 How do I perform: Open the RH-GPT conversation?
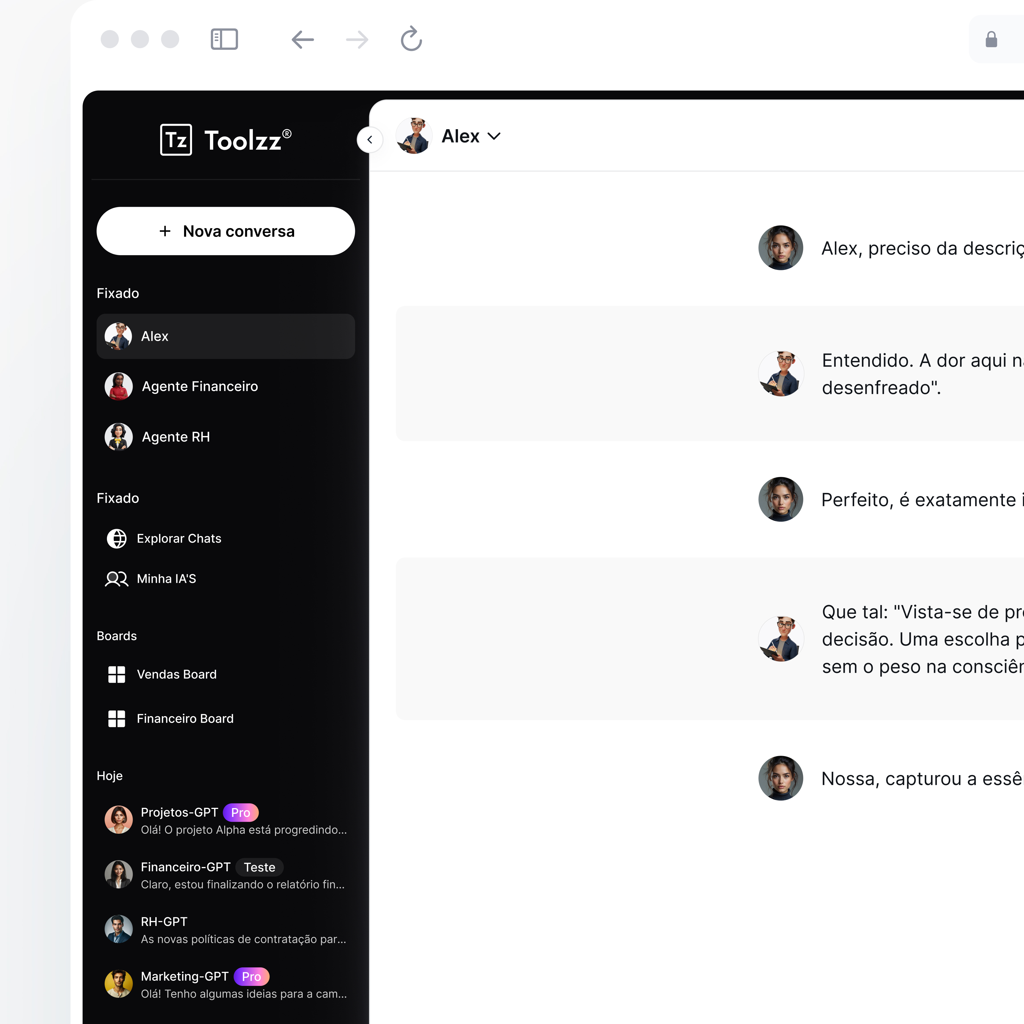(226, 929)
